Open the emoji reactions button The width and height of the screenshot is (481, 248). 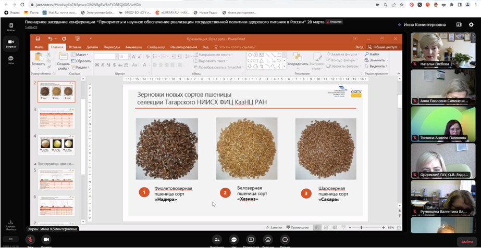click(268, 240)
